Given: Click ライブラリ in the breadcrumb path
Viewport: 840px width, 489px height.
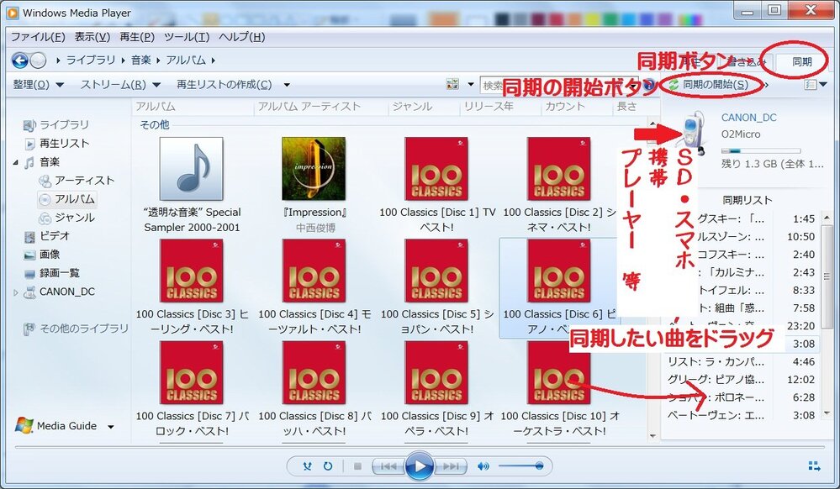Looking at the screenshot, I should (91, 60).
